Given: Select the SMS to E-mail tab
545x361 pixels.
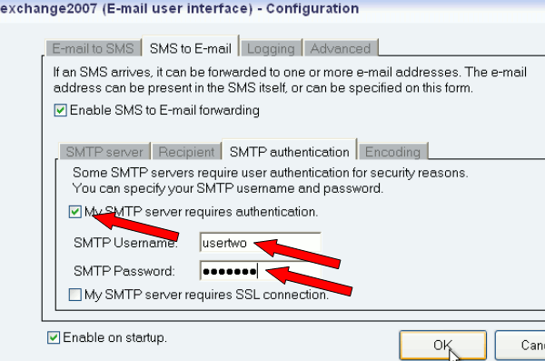Looking at the screenshot, I should [191, 48].
